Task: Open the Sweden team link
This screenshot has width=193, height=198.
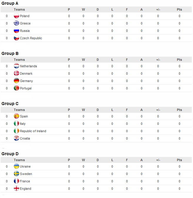Action: [x=26, y=174]
